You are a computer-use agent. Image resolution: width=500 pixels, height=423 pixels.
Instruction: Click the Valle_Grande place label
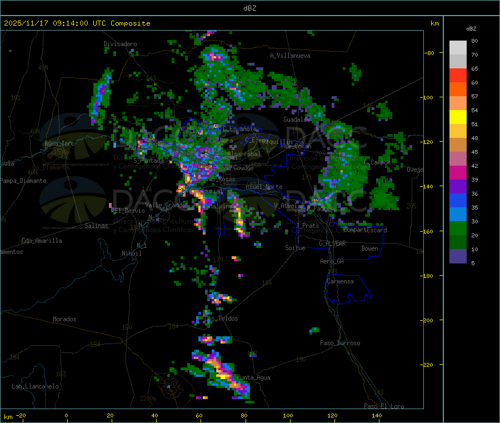coord(166,205)
